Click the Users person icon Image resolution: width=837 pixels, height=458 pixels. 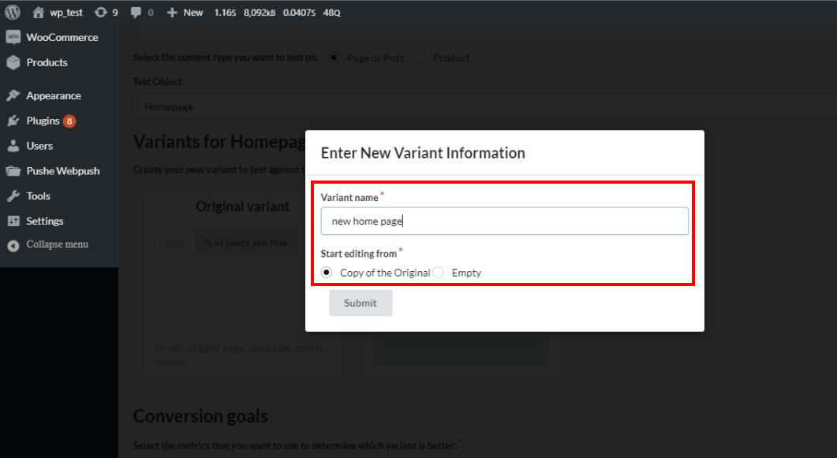[x=13, y=146]
